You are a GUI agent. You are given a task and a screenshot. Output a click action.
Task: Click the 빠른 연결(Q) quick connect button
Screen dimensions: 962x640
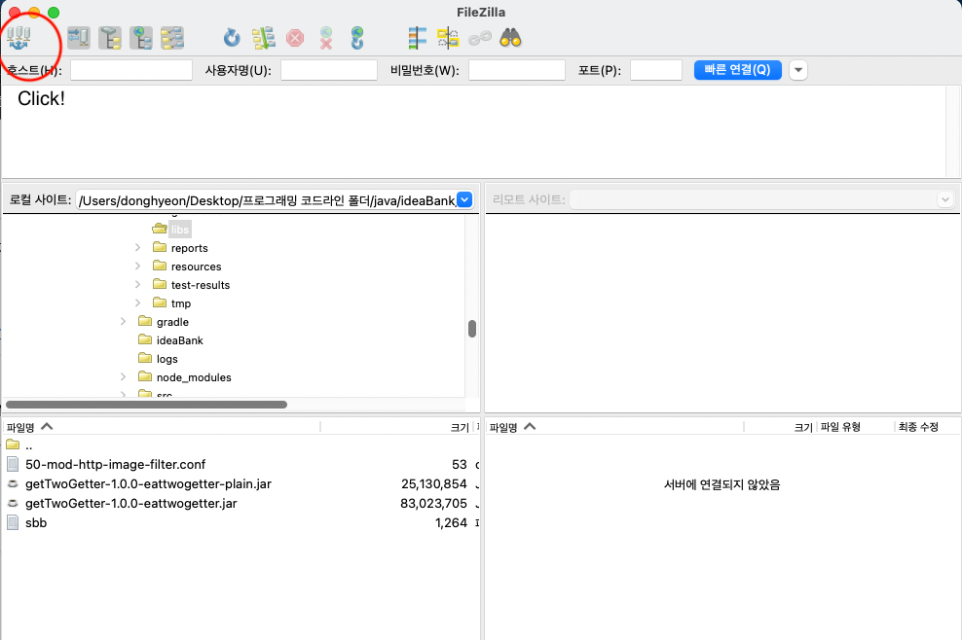737,70
